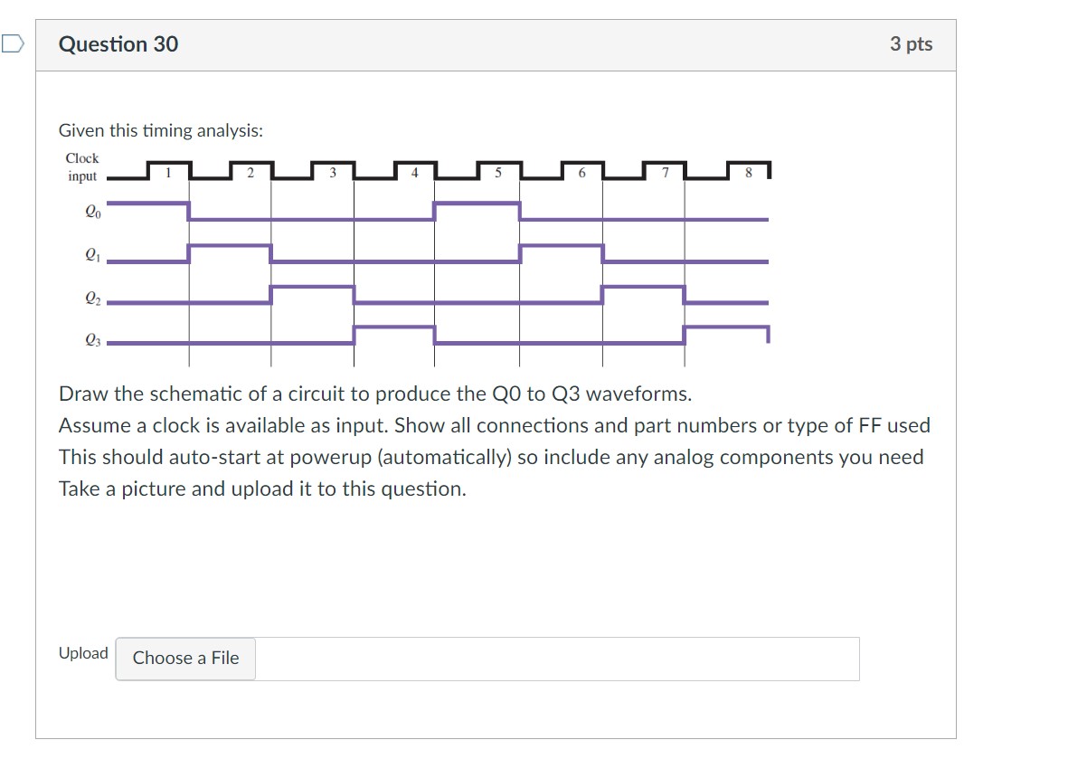
Task: Click the Question 30 header
Action: point(118,43)
